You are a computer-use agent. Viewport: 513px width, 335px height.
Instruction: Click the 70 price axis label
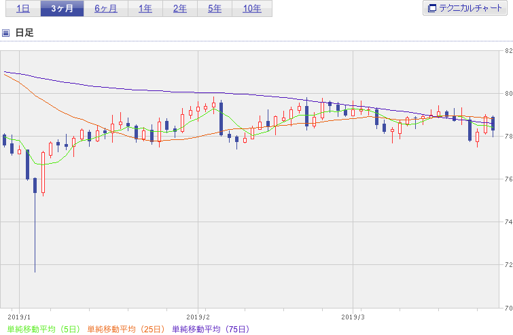pos(508,308)
